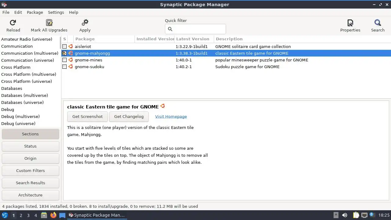The image size is (391, 220).
Task: Open the Package menu
Action: pos(35,12)
